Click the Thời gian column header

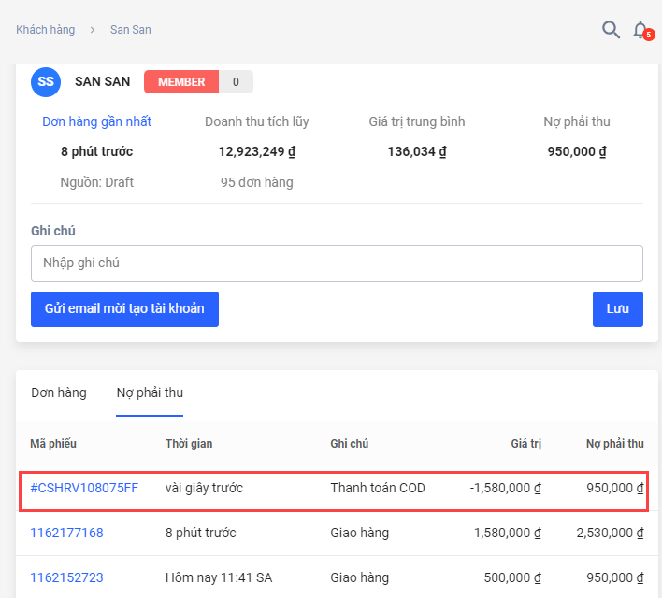(189, 444)
